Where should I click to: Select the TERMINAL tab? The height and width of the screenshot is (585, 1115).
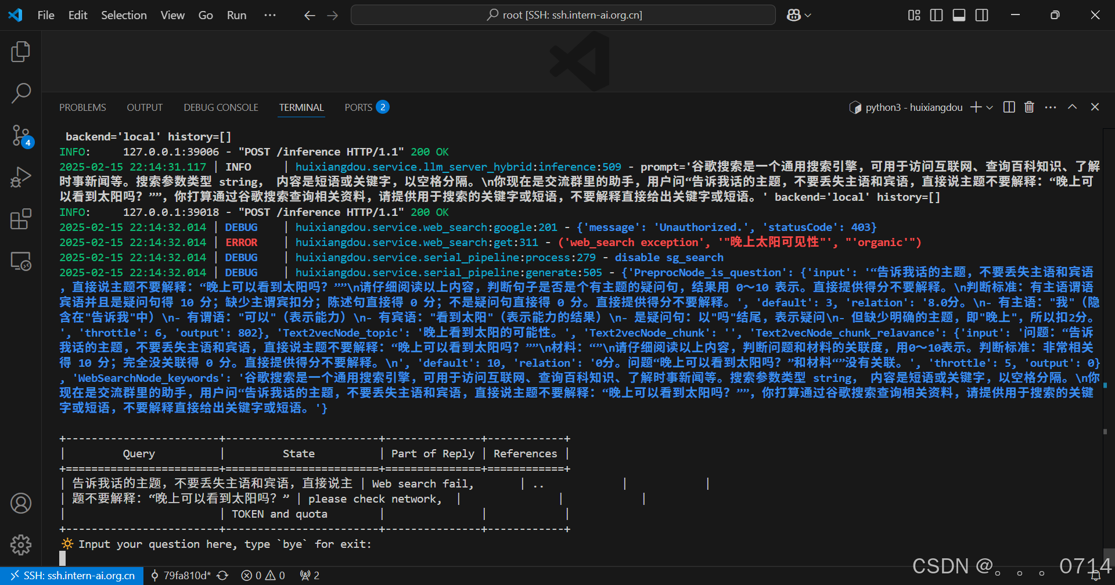pyautogui.click(x=301, y=107)
